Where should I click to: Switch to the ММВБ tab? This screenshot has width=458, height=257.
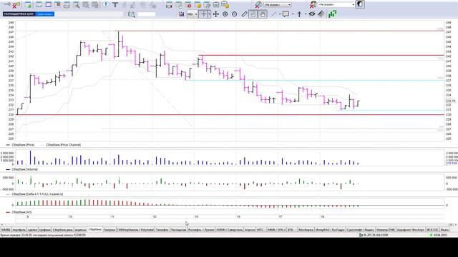tap(6, 230)
